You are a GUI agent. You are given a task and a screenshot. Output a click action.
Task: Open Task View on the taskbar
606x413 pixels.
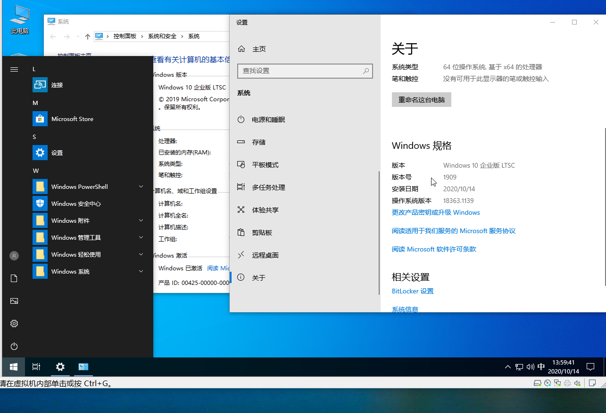tap(36, 367)
